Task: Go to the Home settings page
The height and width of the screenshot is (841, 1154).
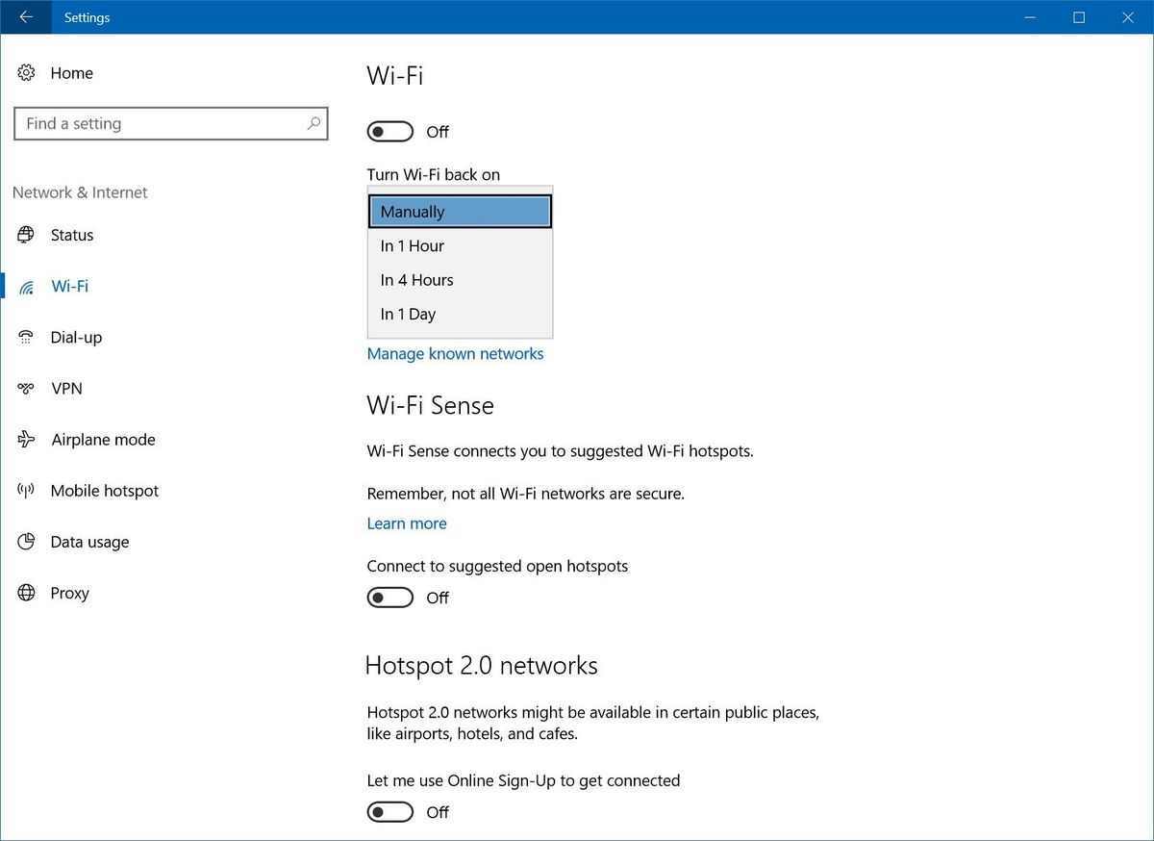Action: [73, 73]
